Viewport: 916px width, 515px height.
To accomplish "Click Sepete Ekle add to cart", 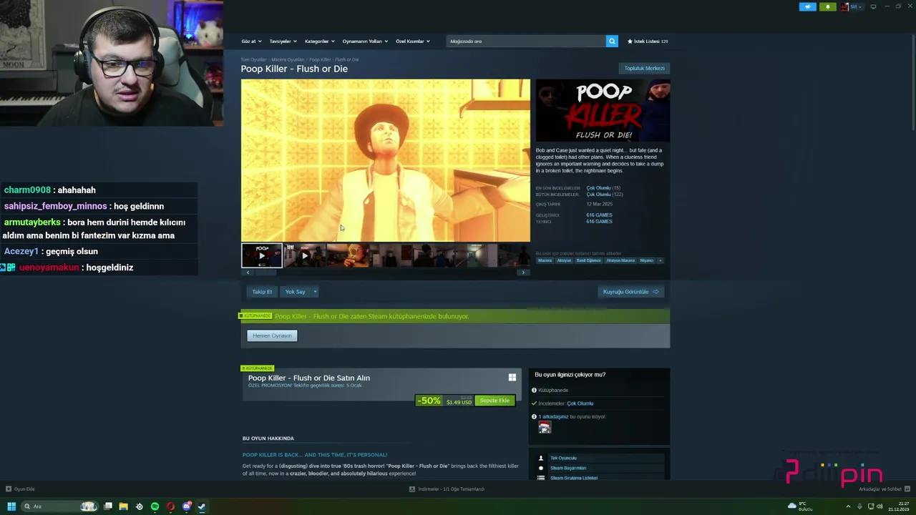I will pos(494,401).
